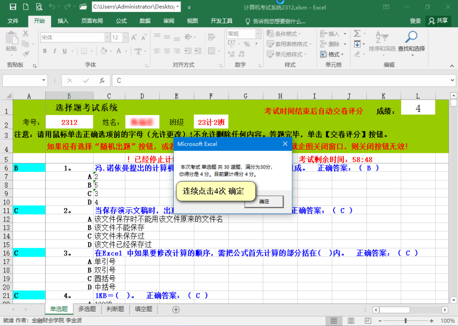Switch to the 公式 (Formulas) ribbon tab
The image size is (458, 326).
121,20
